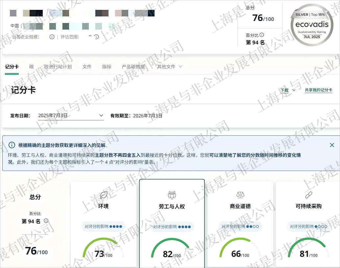Go to the 产品碳数据 tab
The image size is (340, 268).
(x=133, y=67)
